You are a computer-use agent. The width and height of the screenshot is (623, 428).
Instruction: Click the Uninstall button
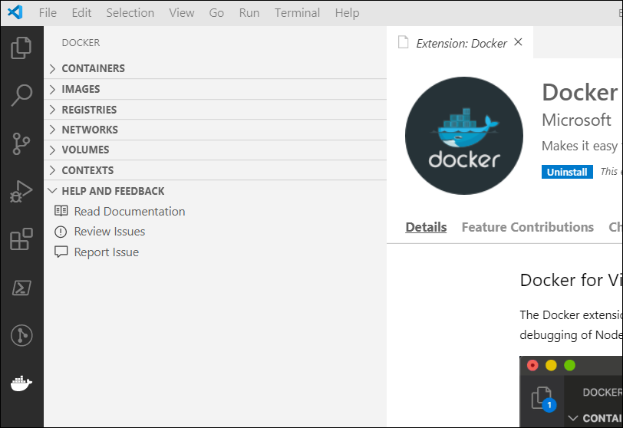[567, 172]
